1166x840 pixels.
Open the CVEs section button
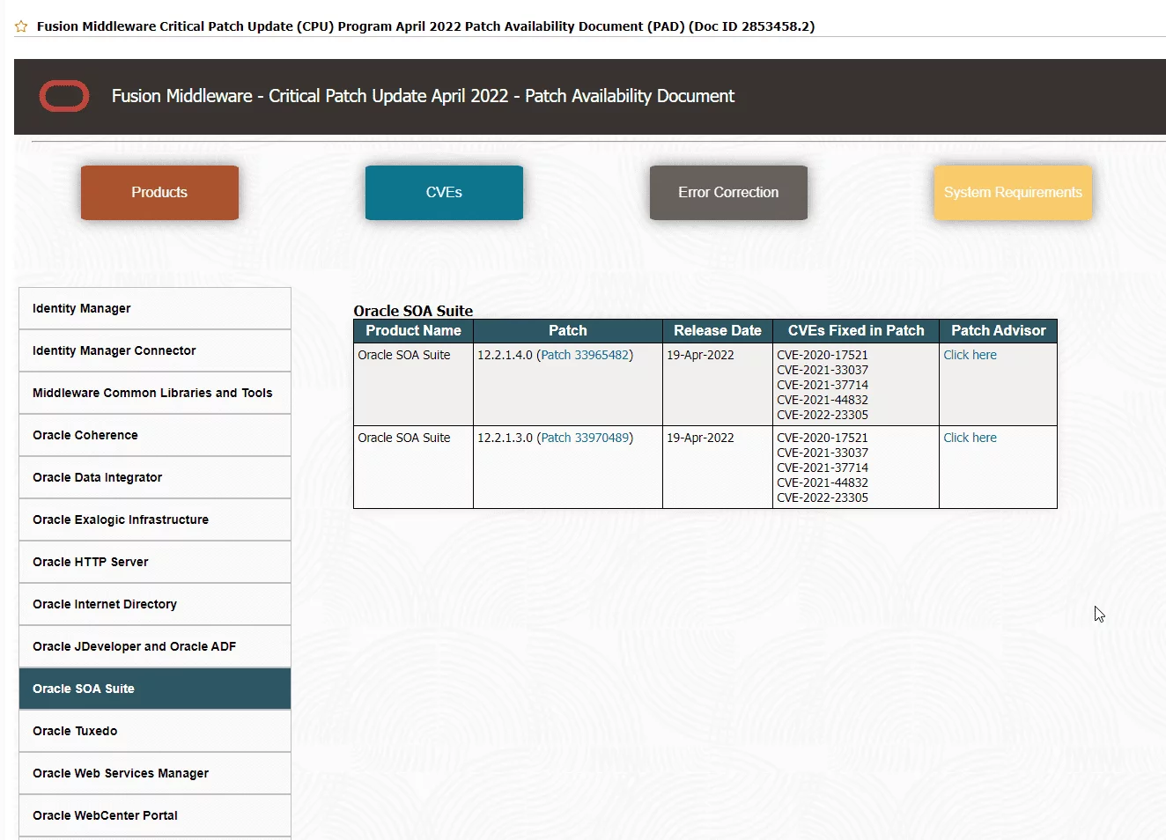pyautogui.click(x=444, y=192)
